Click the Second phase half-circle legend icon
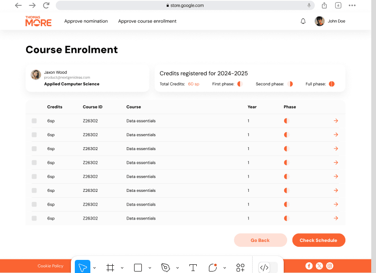The width and height of the screenshot is (376, 273). pos(290,84)
